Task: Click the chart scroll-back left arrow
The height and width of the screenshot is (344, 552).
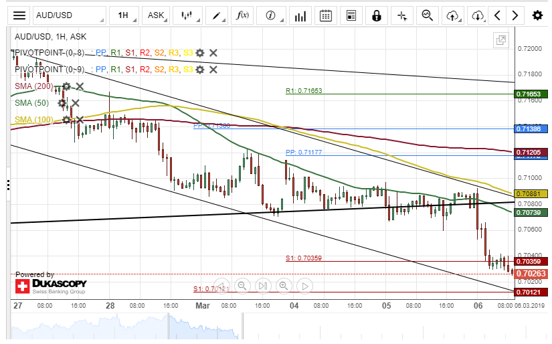Action: click(x=496, y=15)
